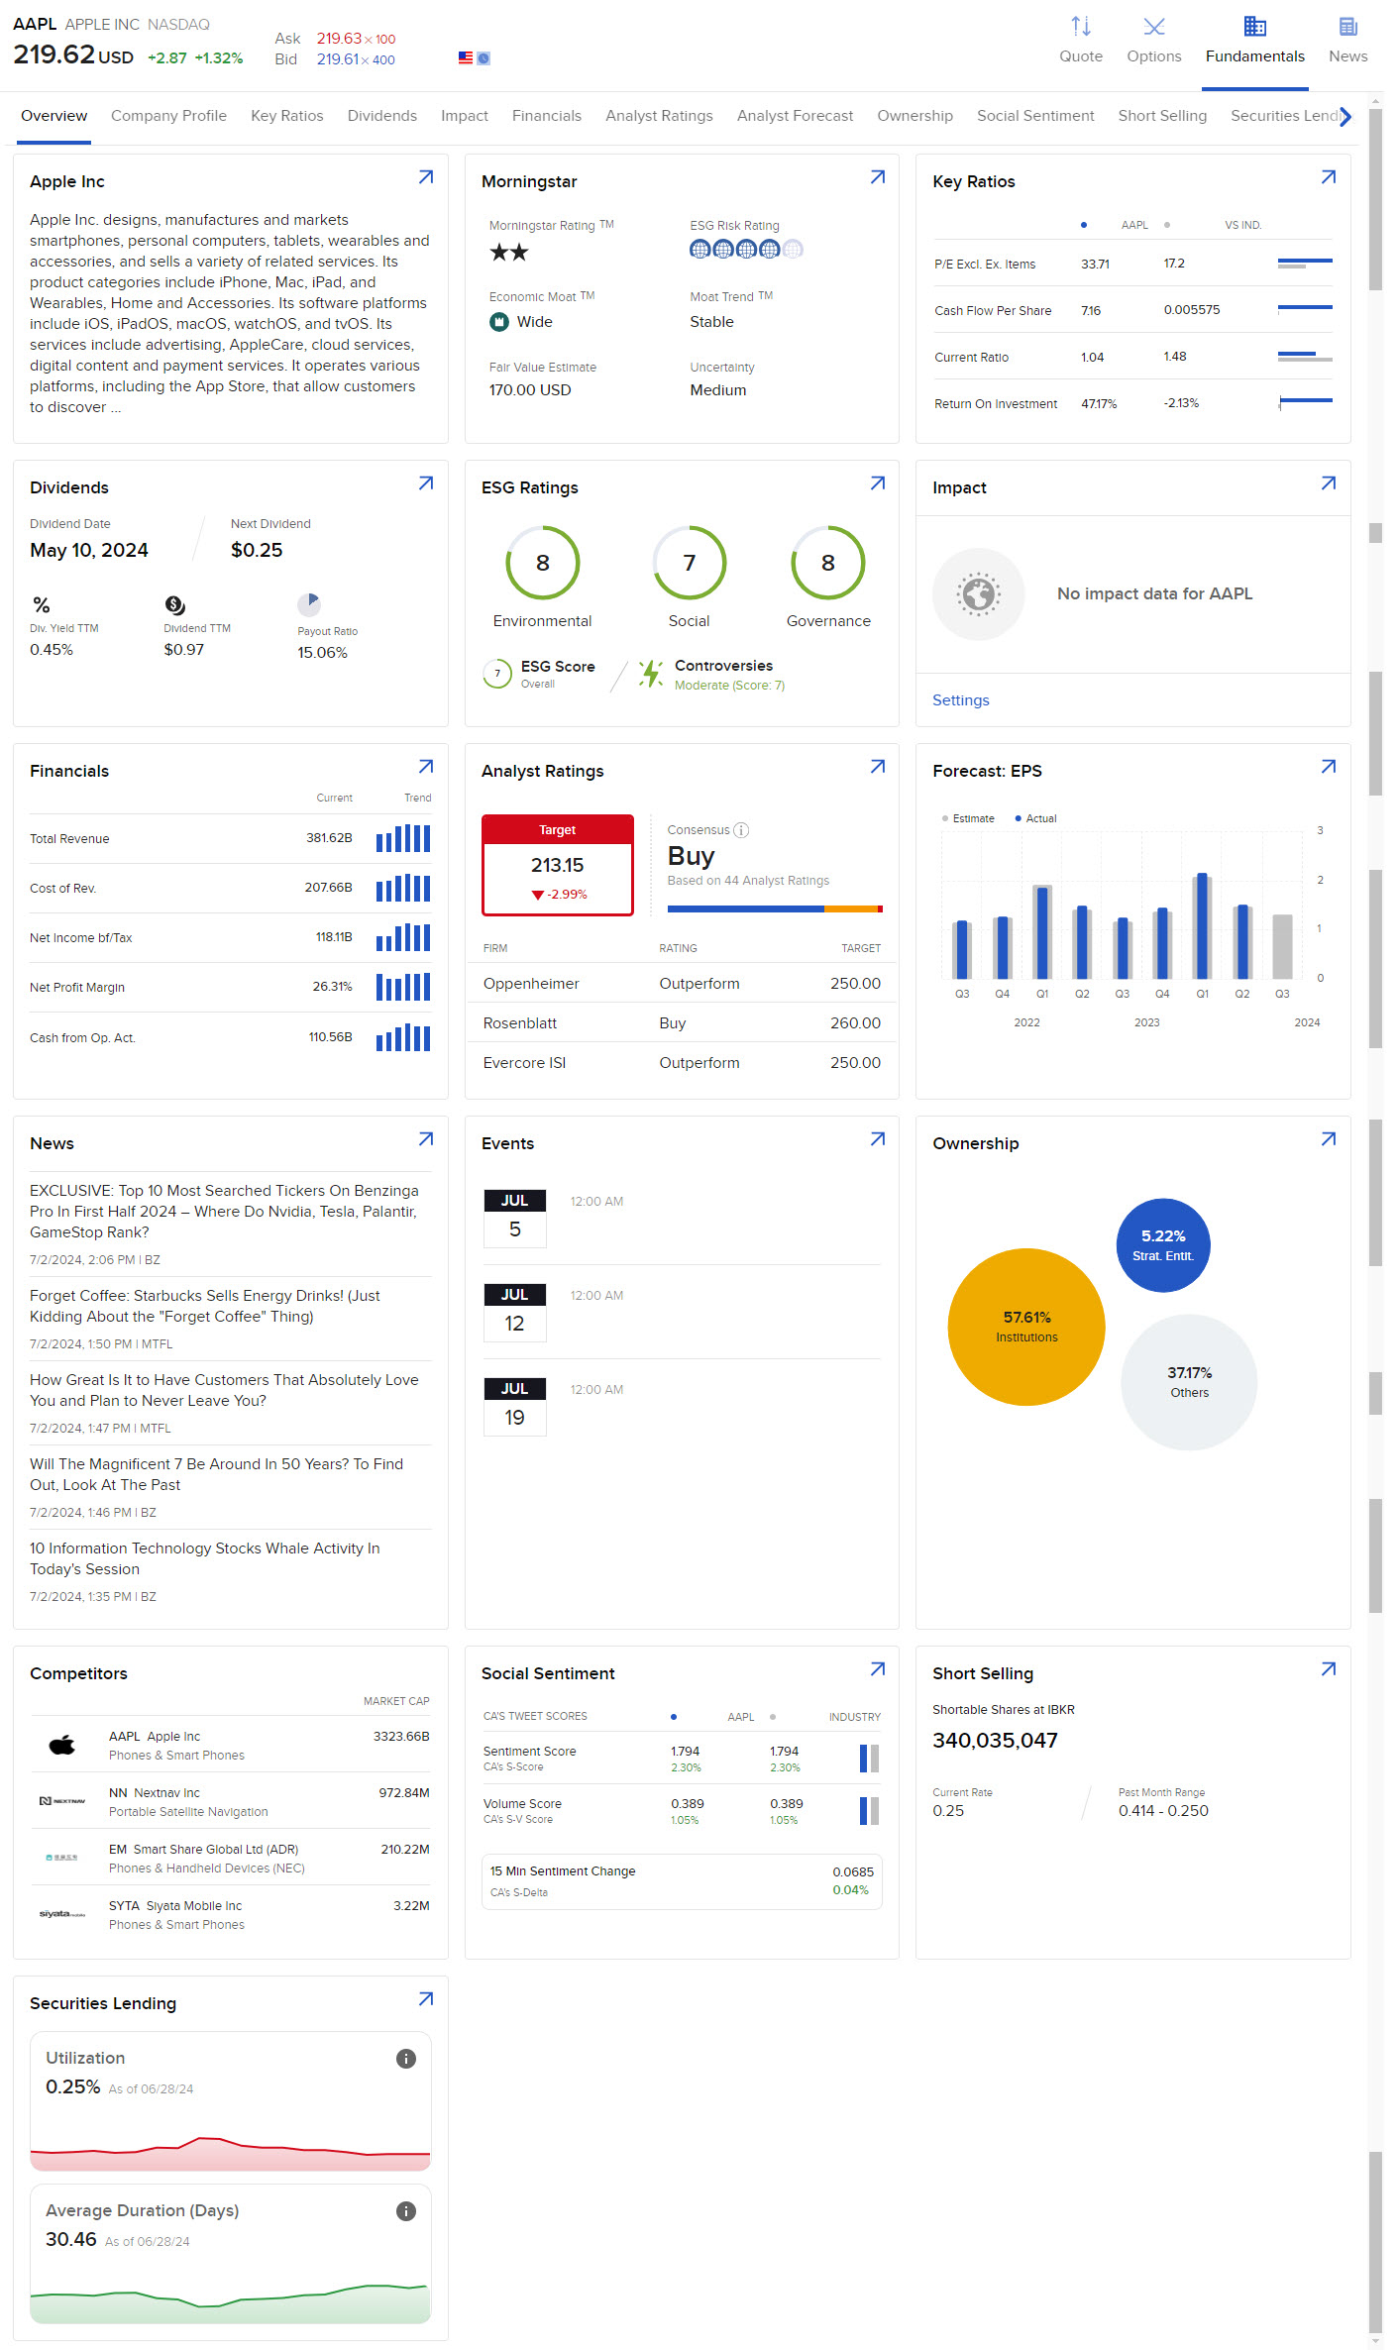Show more tabs with right chevron
The height and width of the screenshot is (2350, 1398).
1345,117
